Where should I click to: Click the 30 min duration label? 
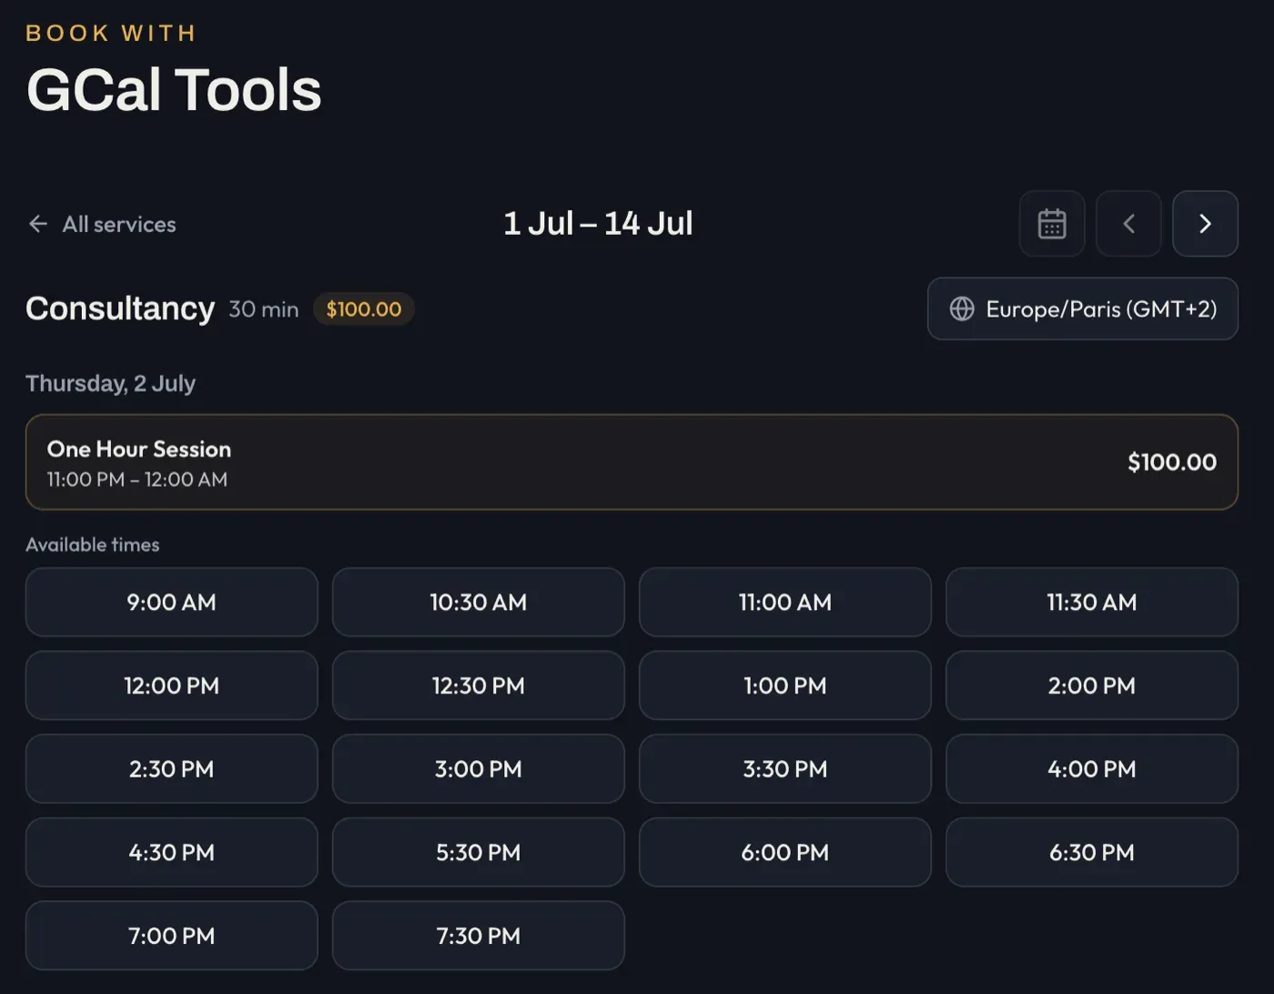[x=264, y=309]
